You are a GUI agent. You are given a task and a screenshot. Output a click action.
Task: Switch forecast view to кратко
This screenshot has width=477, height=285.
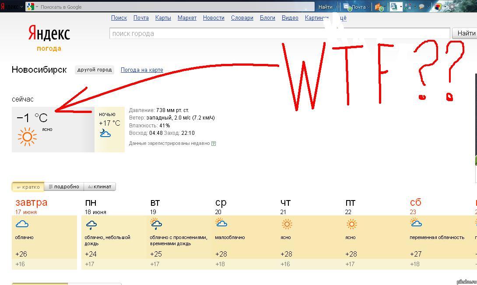coord(28,187)
